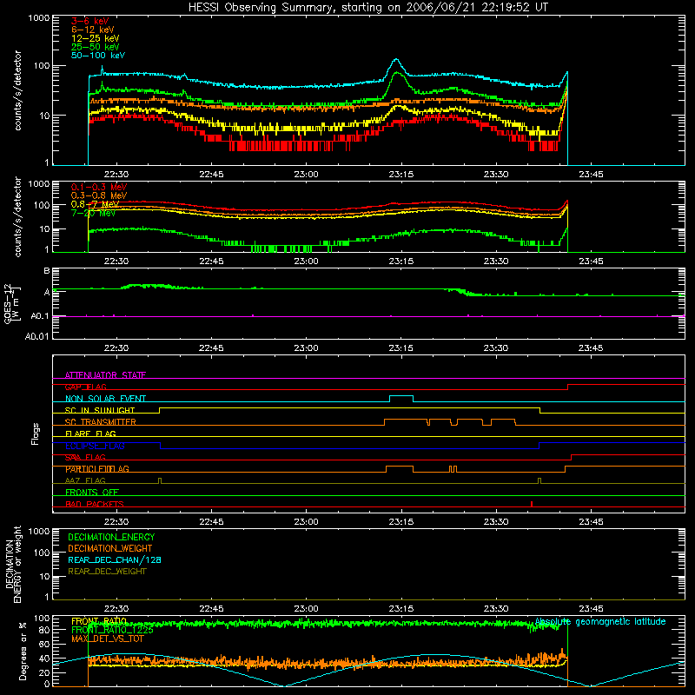Click the yellow FRONT_RATIO legend label

99,621
